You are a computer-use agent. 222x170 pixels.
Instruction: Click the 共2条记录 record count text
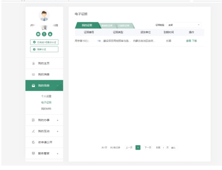tap(115, 147)
